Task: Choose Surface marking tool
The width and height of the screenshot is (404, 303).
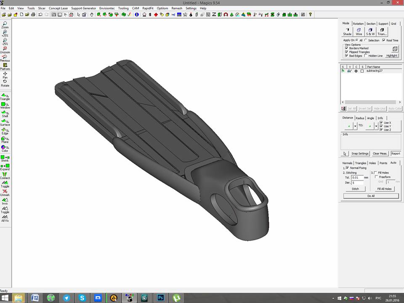Action: coord(5,122)
